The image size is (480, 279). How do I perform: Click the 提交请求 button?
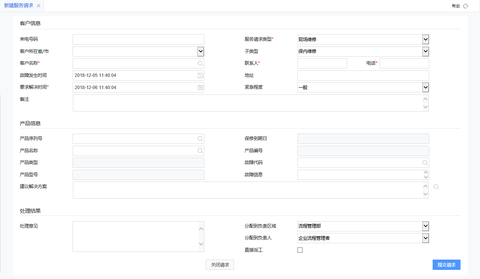tap(446, 265)
